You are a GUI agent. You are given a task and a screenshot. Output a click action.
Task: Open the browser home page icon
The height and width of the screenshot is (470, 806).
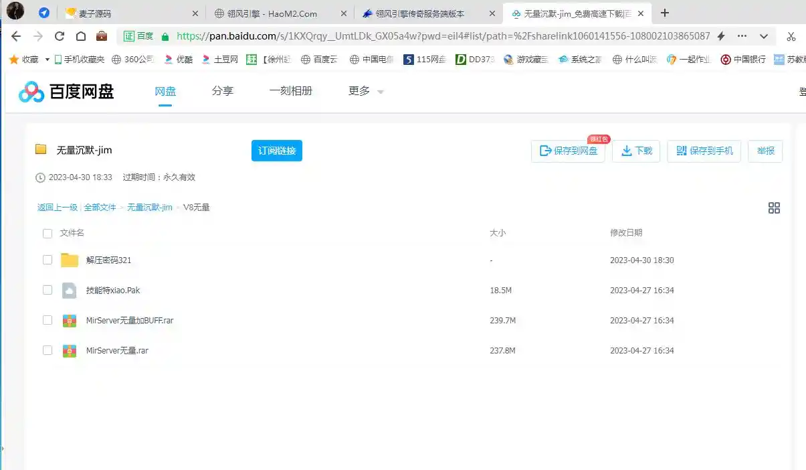point(81,37)
